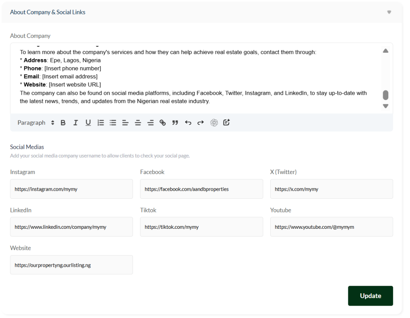This screenshot has width=410, height=318.
Task: Click the editor scrollbar down arrow
Action: (x=386, y=106)
